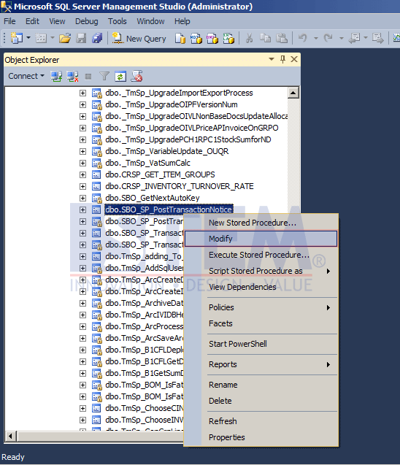
Task: Choose Delete in the context menu
Action: [x=261, y=401]
